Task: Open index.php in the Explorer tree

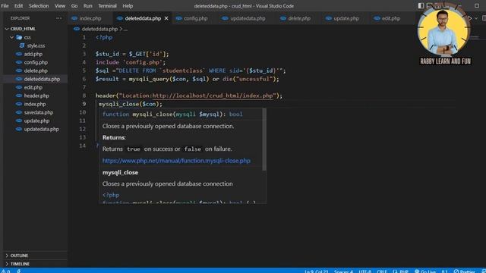Action: 35,105
